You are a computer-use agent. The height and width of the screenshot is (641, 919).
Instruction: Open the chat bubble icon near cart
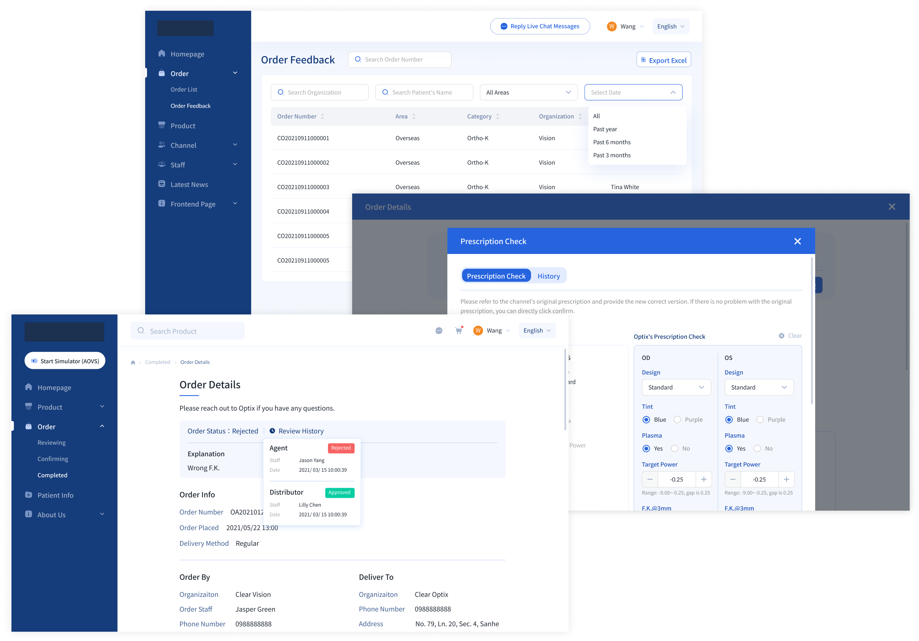click(439, 331)
